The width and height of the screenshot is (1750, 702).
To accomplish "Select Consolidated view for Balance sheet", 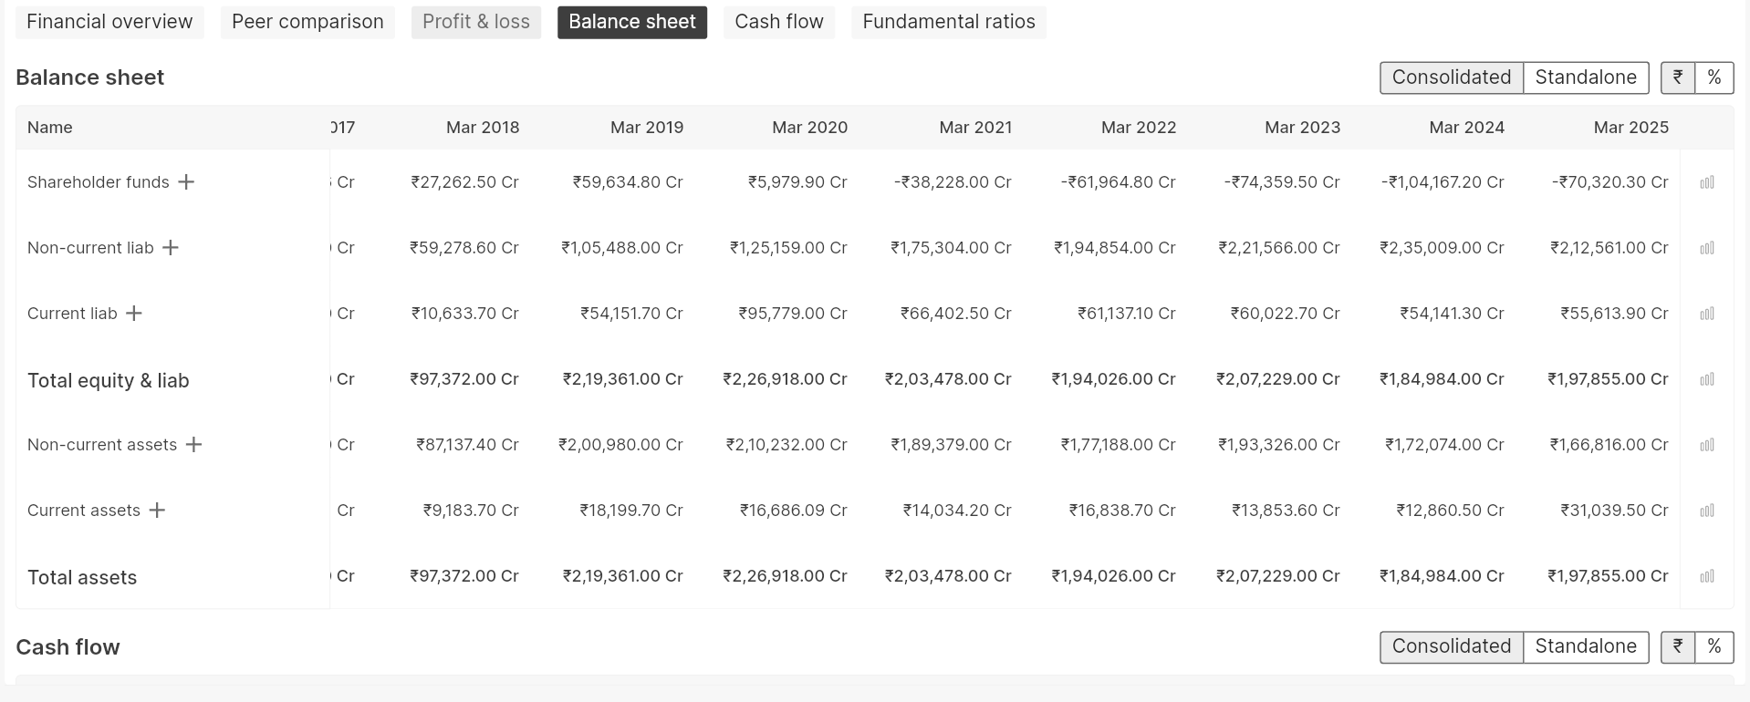I will [1451, 77].
